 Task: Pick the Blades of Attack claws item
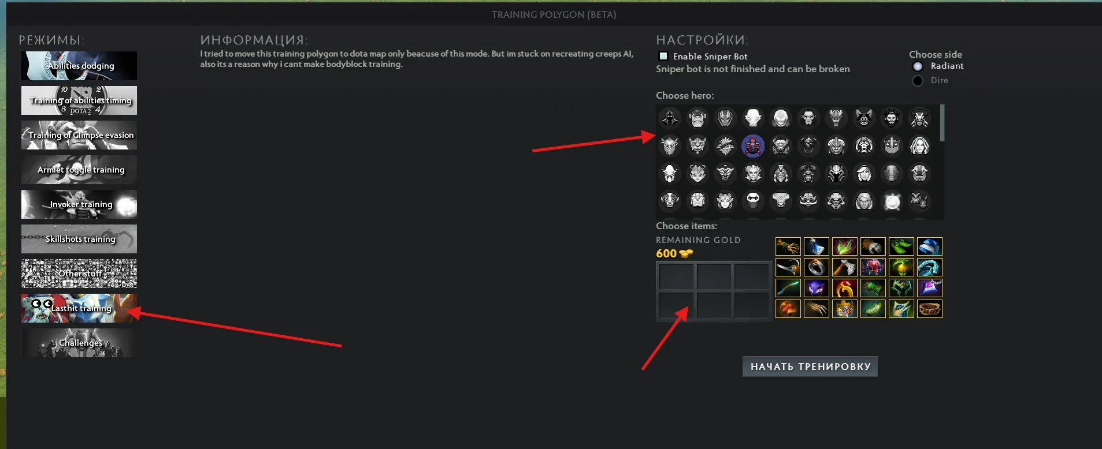(x=817, y=309)
